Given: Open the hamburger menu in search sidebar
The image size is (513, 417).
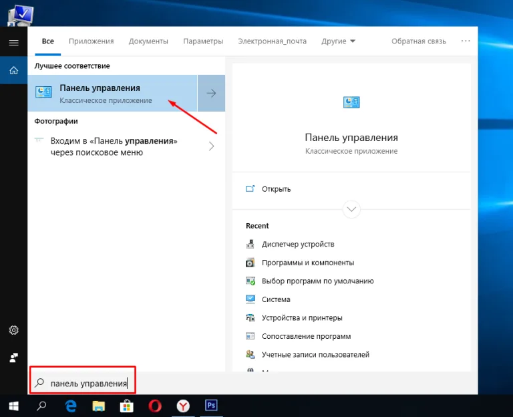Looking at the screenshot, I should pyautogui.click(x=14, y=43).
